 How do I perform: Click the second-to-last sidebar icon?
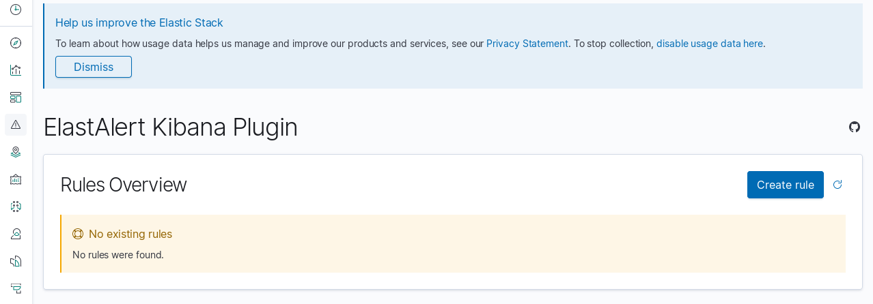pyautogui.click(x=16, y=261)
